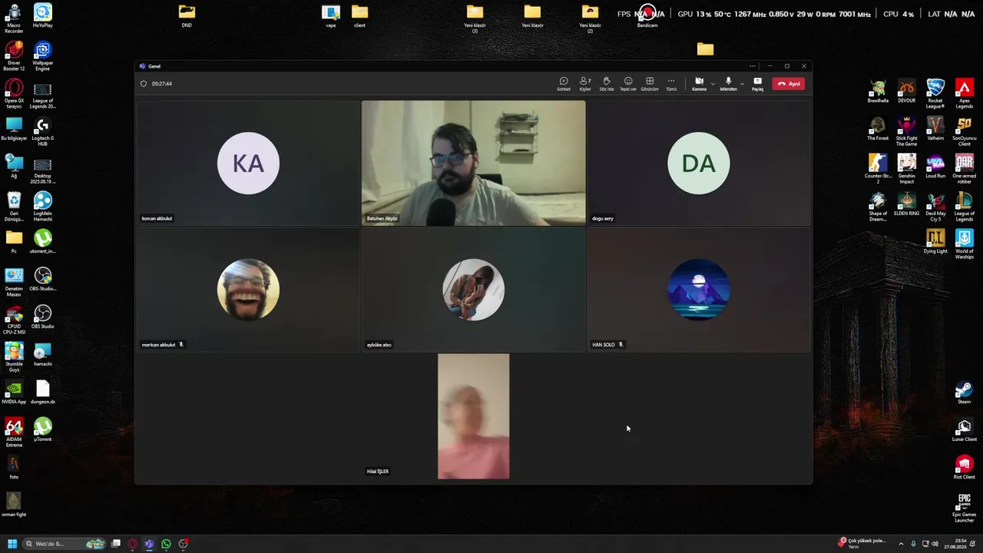
Task: Mute with the Mikrofon button
Action: (728, 84)
